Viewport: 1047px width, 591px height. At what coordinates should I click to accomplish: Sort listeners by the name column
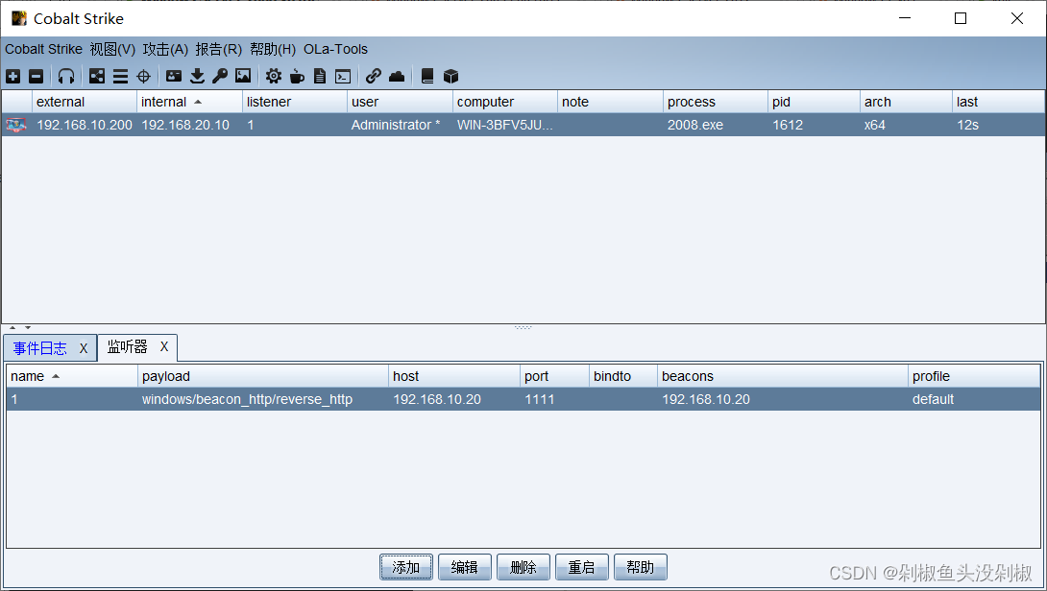coord(71,376)
